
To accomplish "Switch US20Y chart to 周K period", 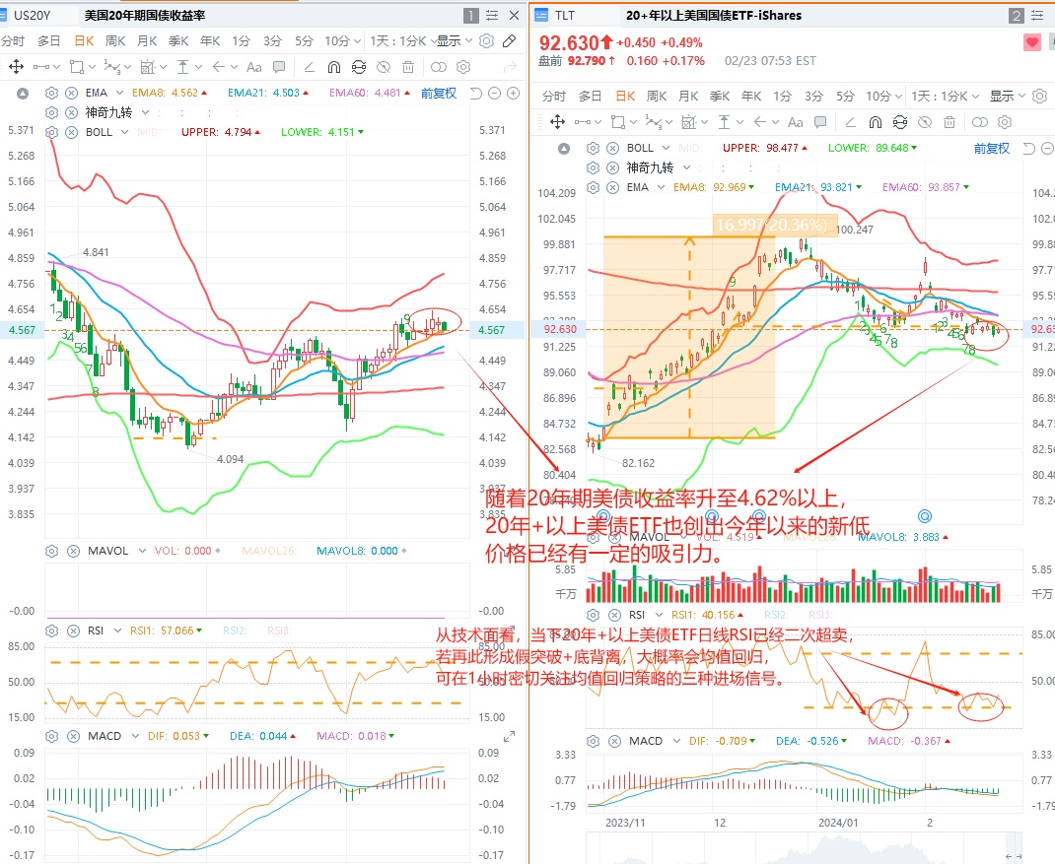I will click(115, 41).
